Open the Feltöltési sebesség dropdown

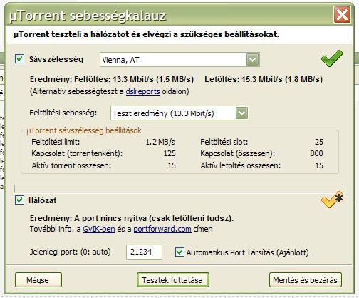(x=179, y=113)
